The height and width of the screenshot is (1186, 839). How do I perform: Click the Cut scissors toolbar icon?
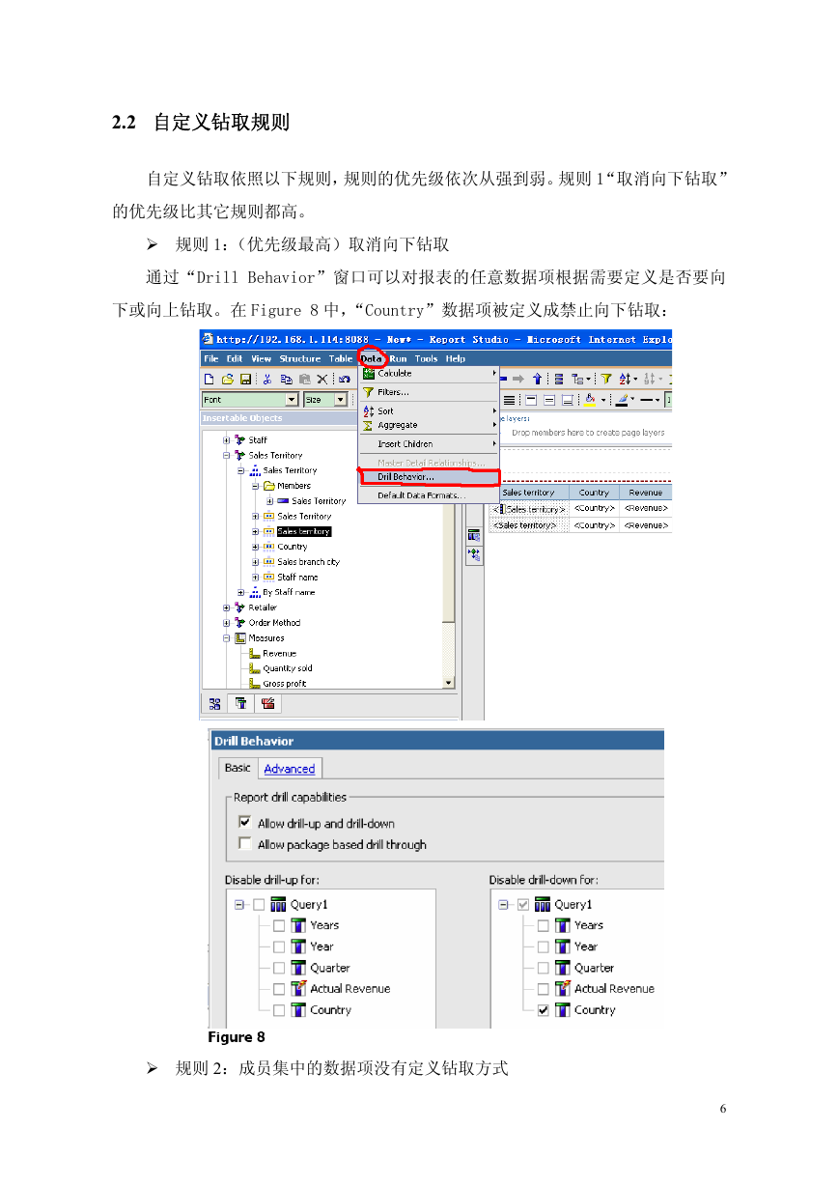click(x=267, y=379)
